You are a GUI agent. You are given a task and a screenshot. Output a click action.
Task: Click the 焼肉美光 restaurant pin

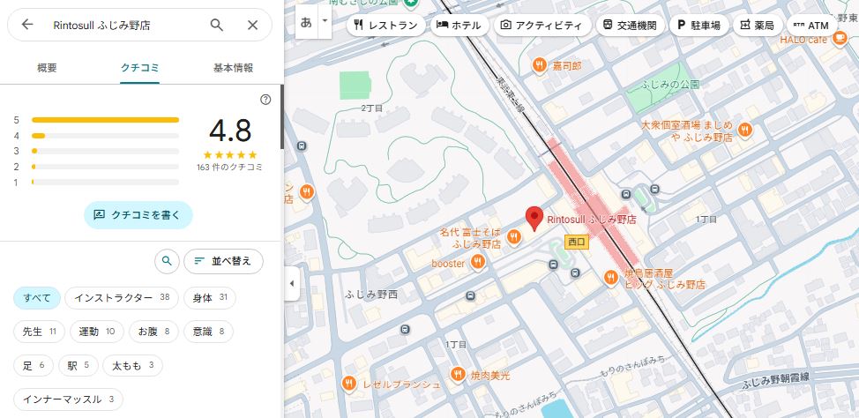coord(458,374)
